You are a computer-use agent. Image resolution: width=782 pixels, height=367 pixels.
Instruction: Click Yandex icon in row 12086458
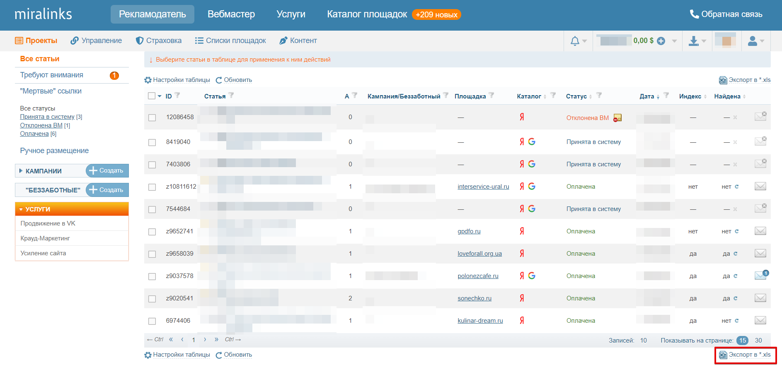tap(522, 118)
